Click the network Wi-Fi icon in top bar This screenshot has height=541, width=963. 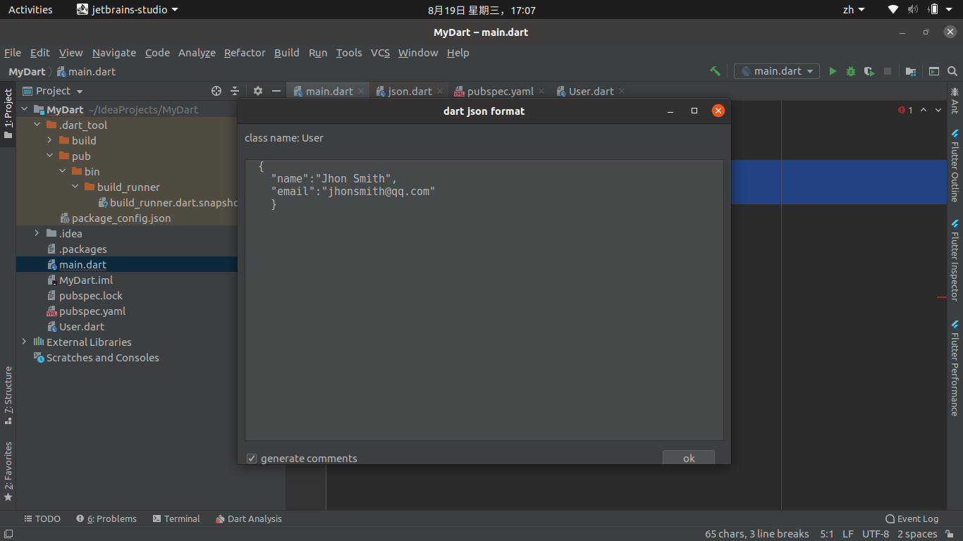click(893, 10)
